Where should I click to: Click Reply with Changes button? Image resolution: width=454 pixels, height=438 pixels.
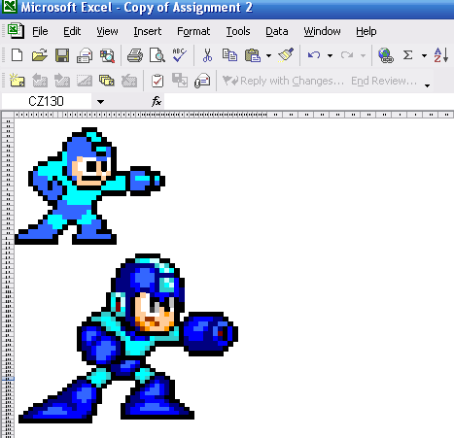point(283,81)
